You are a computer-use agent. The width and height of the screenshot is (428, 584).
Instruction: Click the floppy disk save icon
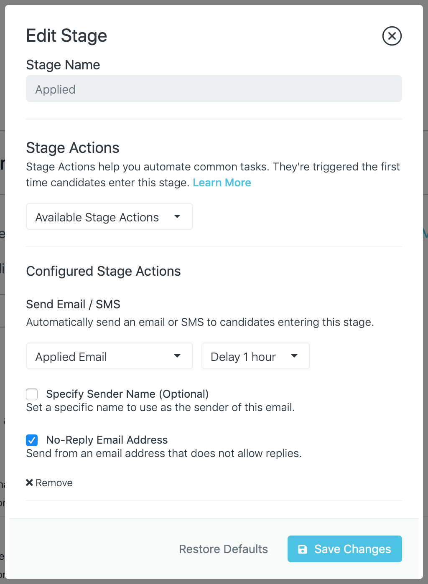pyautogui.click(x=302, y=549)
